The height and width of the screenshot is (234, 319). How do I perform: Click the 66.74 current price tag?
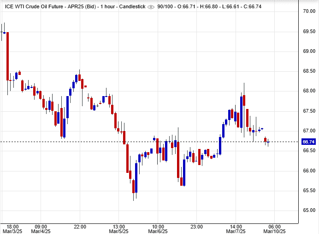pos(308,142)
